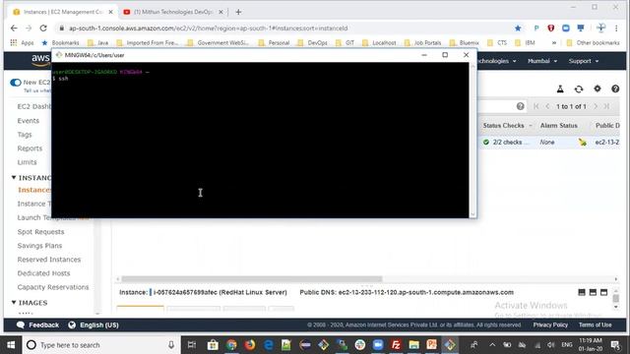
Task: Open the Job Portals bookmarks folder
Action: pyautogui.click(x=422, y=42)
